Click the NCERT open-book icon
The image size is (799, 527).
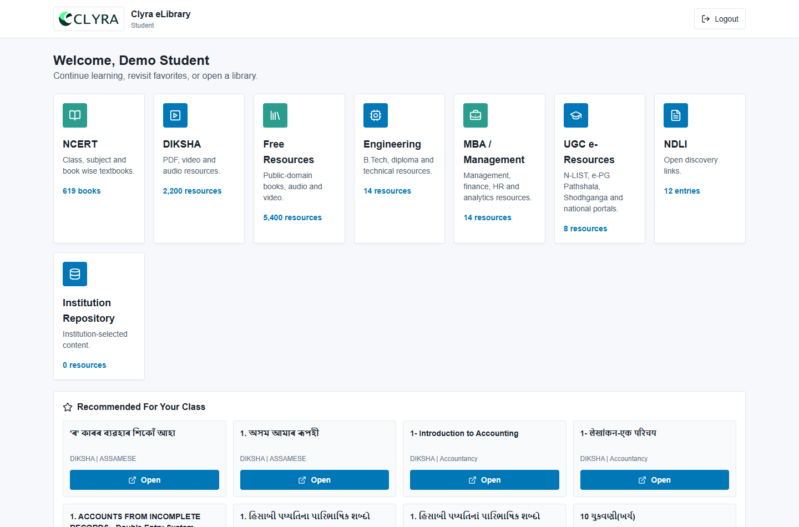(75, 115)
